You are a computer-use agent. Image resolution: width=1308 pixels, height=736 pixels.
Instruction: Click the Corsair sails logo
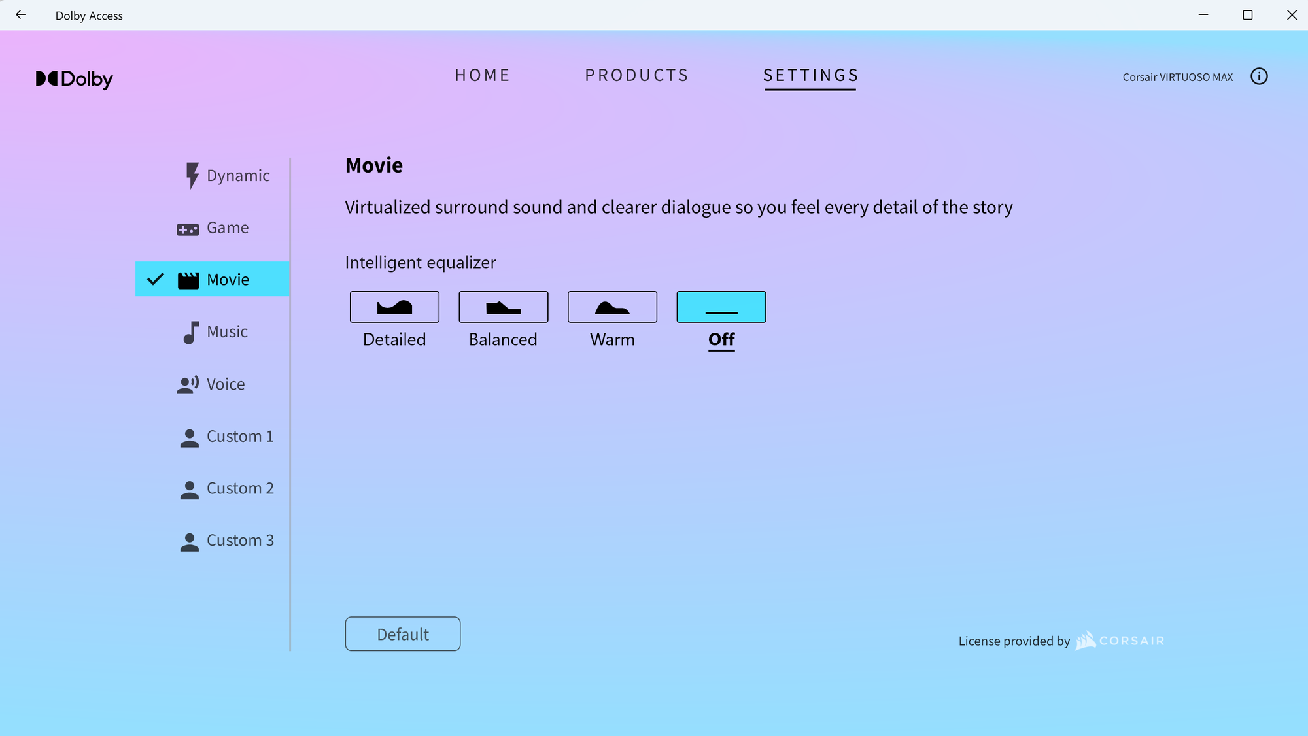point(1085,640)
